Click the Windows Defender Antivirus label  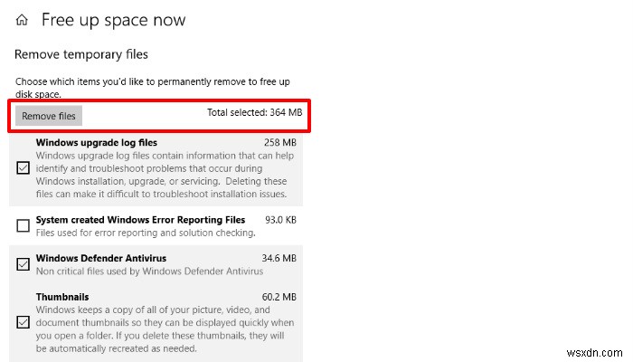(x=99, y=259)
